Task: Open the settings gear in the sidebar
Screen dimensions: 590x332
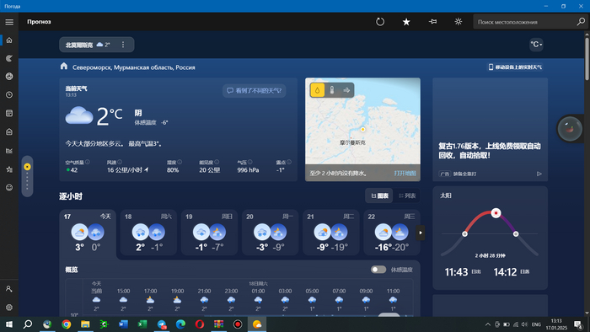Action: [x=9, y=308]
